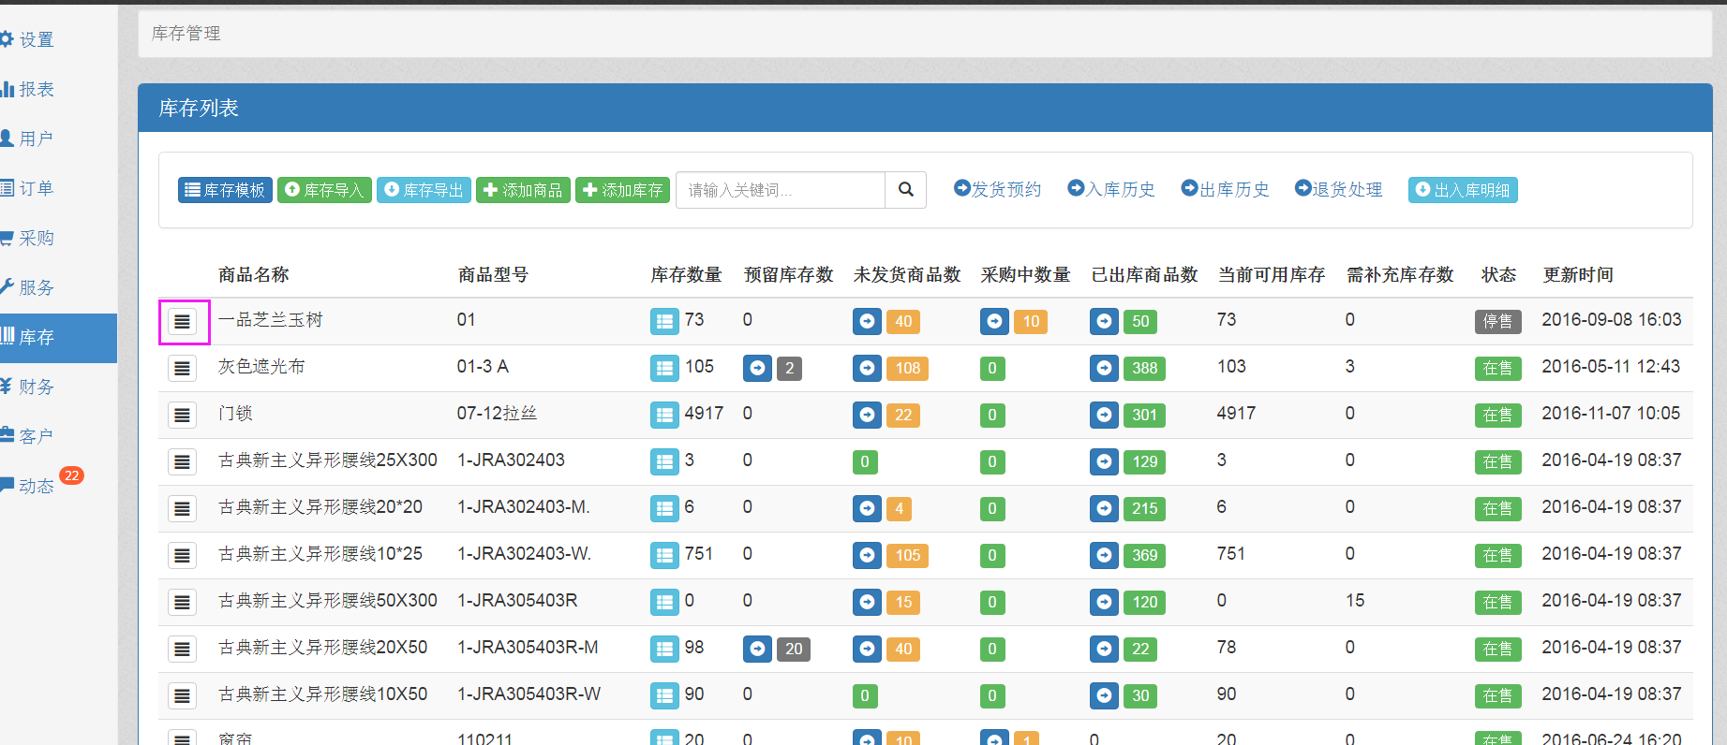This screenshot has width=1727, height=745.
Task: Click reserved stock arrow icon for 灰色遮光布
Action: coord(757,368)
